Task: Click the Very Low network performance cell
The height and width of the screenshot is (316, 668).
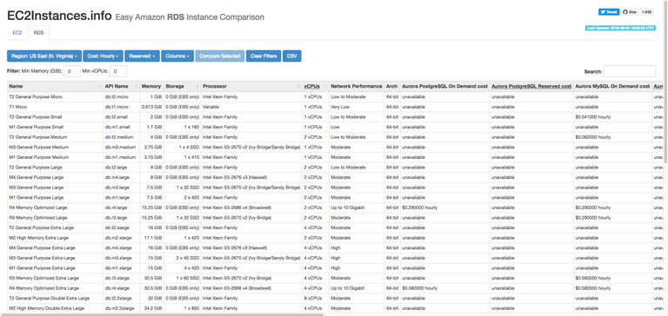Action: pyautogui.click(x=356, y=107)
